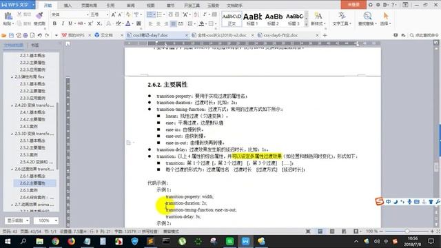
Task: Open the 开发工具 ribbon tab
Action: coord(192,6)
